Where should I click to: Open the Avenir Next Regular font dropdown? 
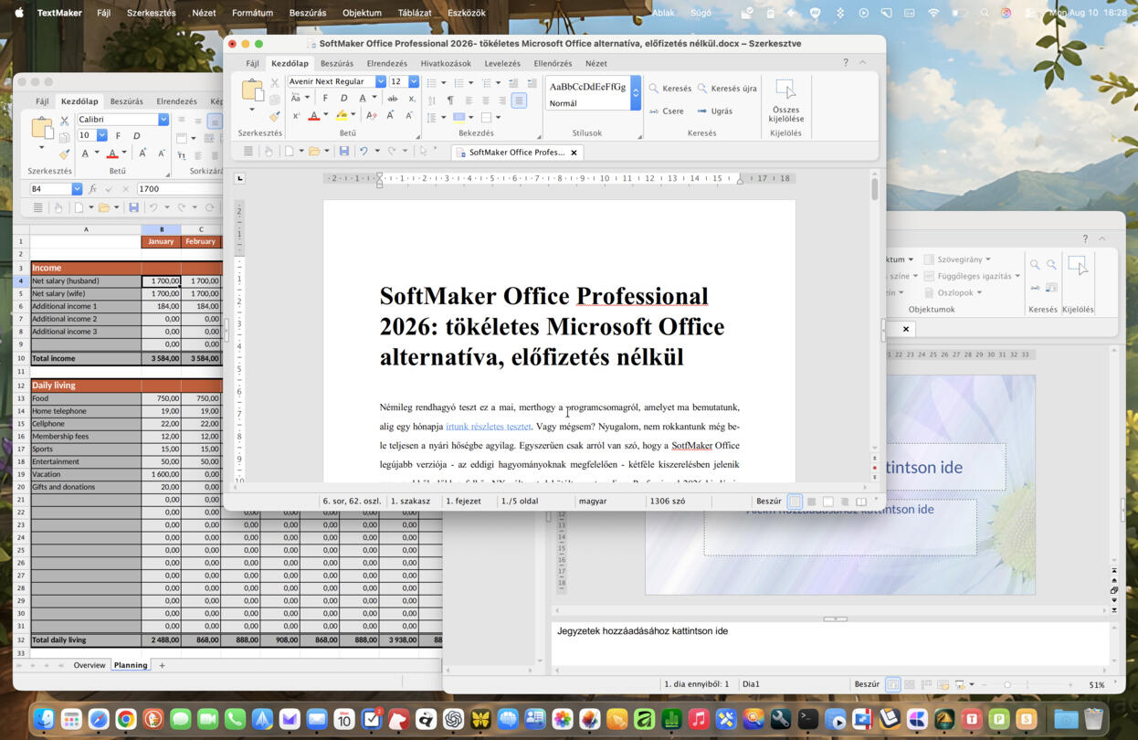click(381, 81)
